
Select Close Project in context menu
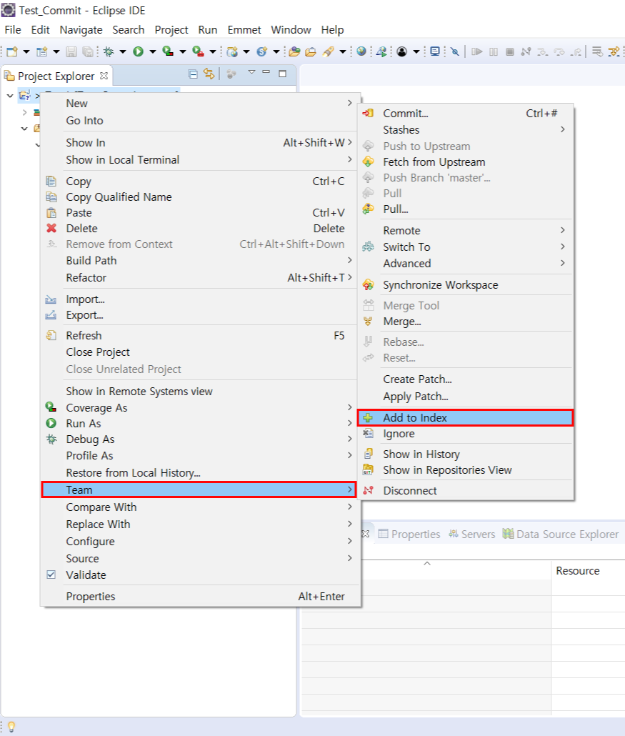(x=201, y=352)
